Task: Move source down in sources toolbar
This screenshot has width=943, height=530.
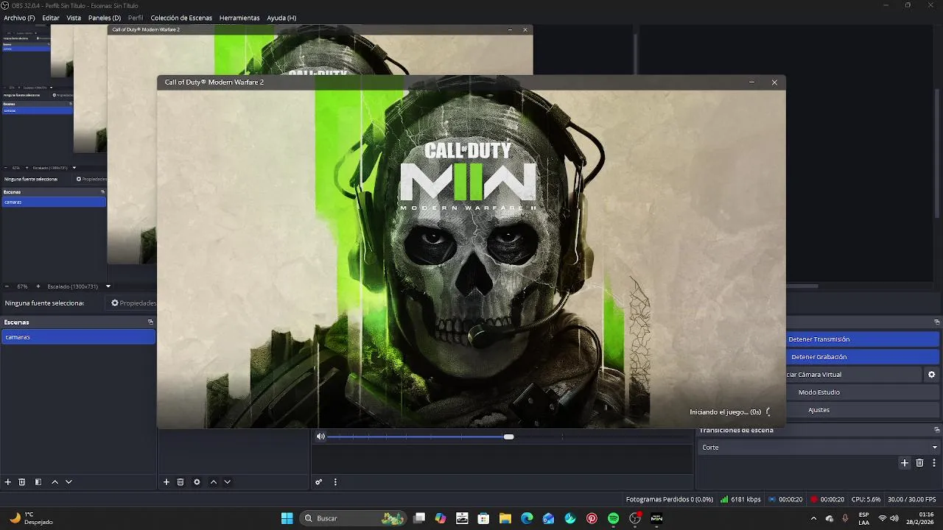Action: pyautogui.click(x=227, y=482)
